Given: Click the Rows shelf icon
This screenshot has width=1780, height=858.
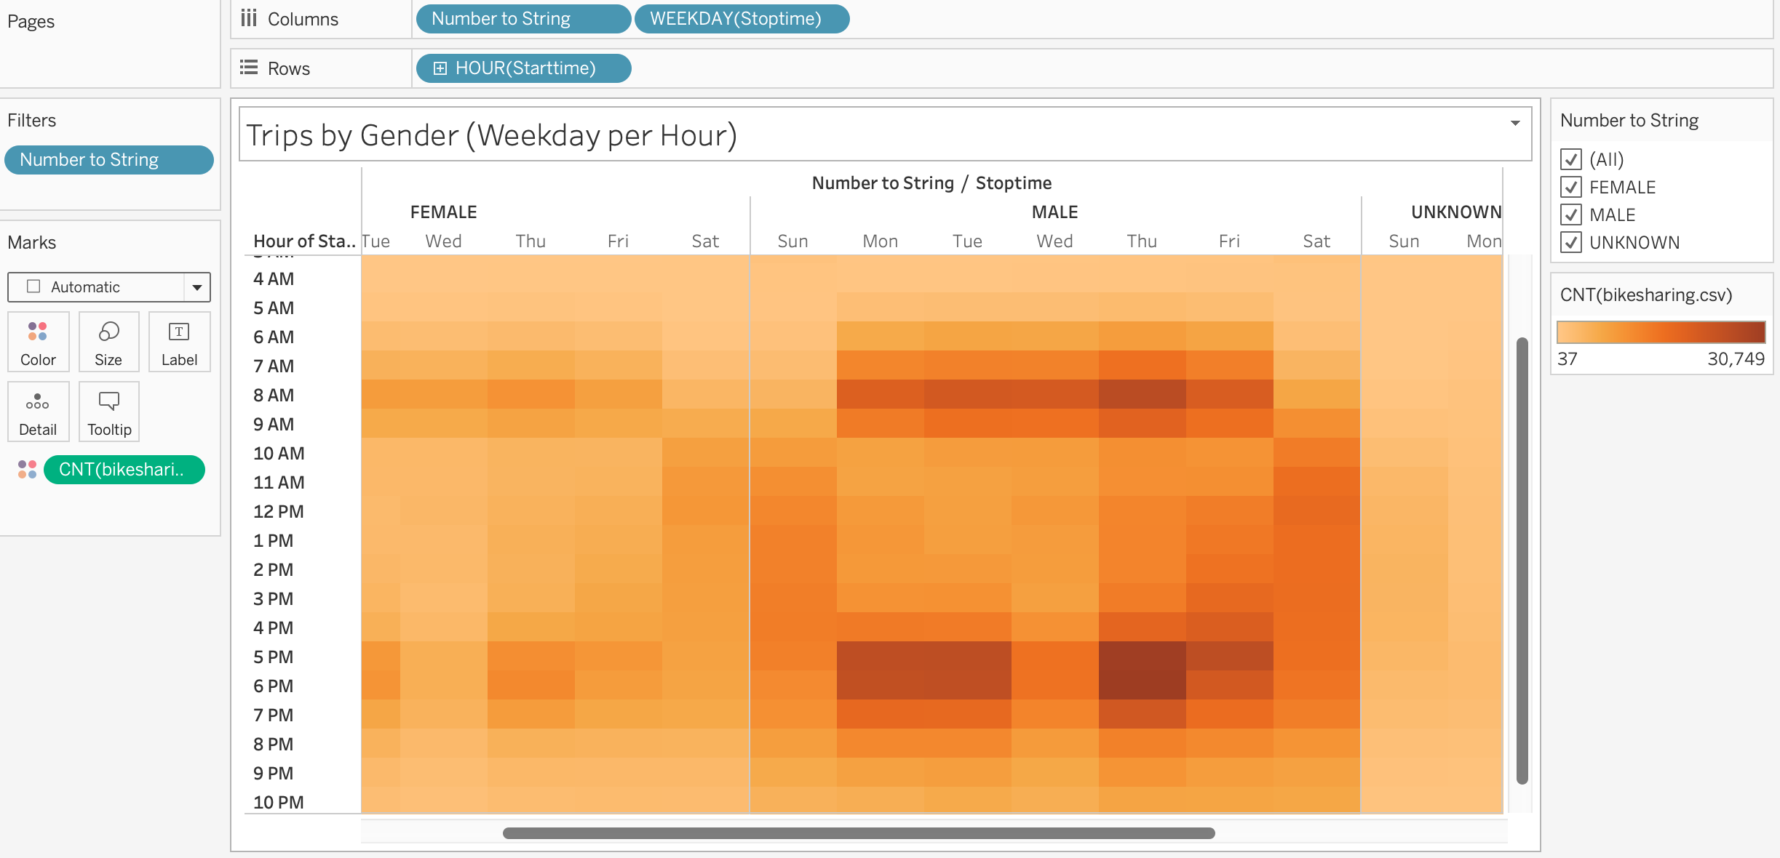Looking at the screenshot, I should click(x=248, y=68).
